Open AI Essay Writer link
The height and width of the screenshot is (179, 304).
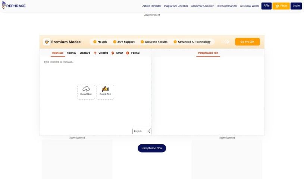pyautogui.click(x=249, y=6)
